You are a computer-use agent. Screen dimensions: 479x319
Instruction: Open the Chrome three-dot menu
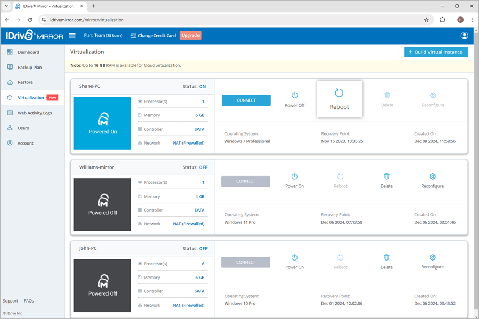(x=472, y=20)
